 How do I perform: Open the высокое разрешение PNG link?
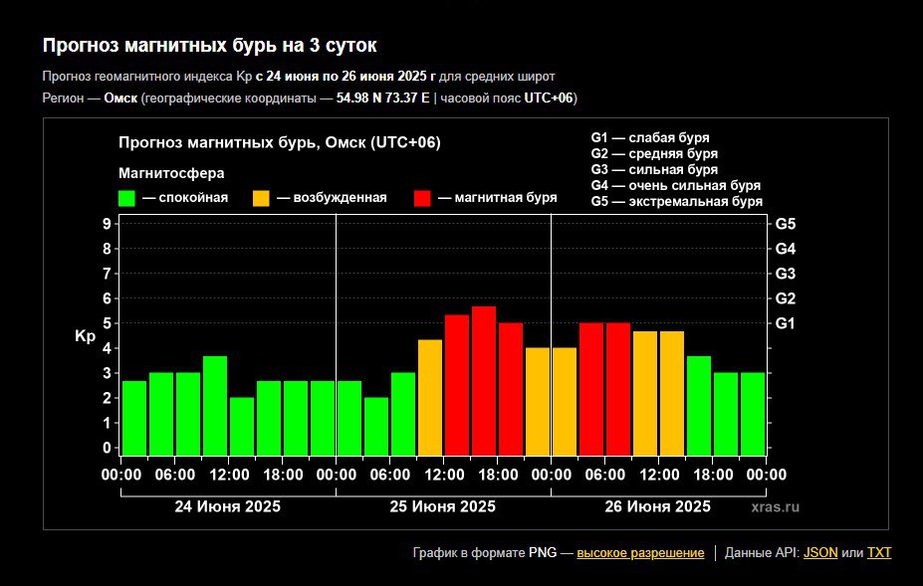click(x=640, y=552)
